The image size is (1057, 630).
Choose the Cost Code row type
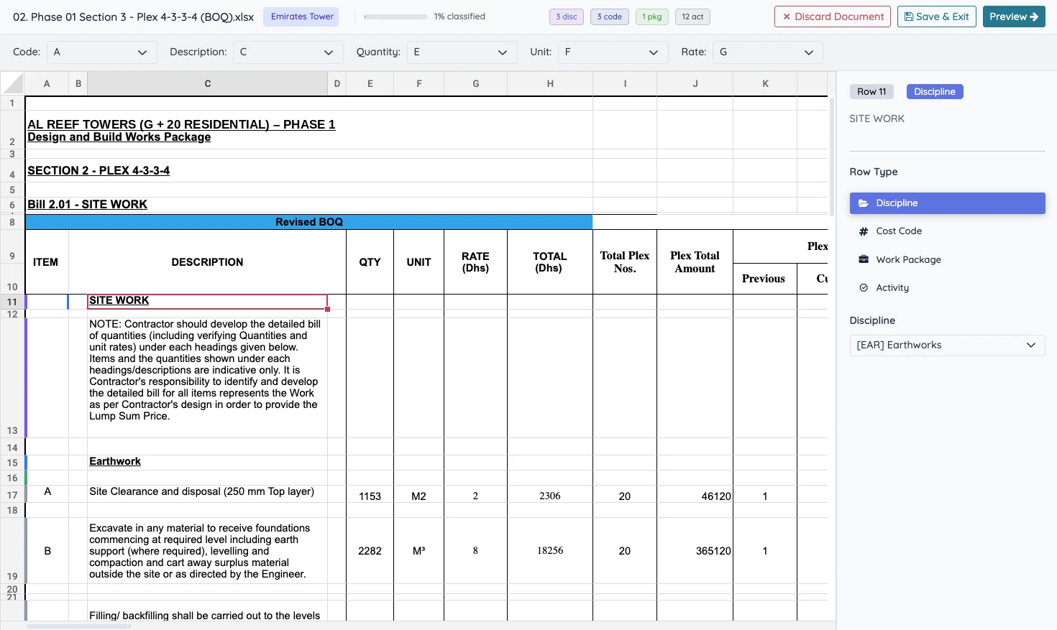point(947,231)
